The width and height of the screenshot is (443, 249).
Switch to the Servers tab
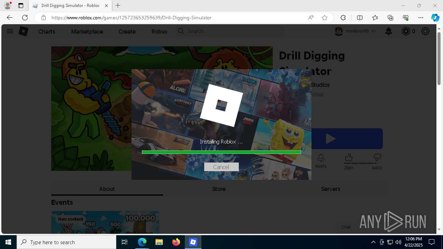click(331, 189)
